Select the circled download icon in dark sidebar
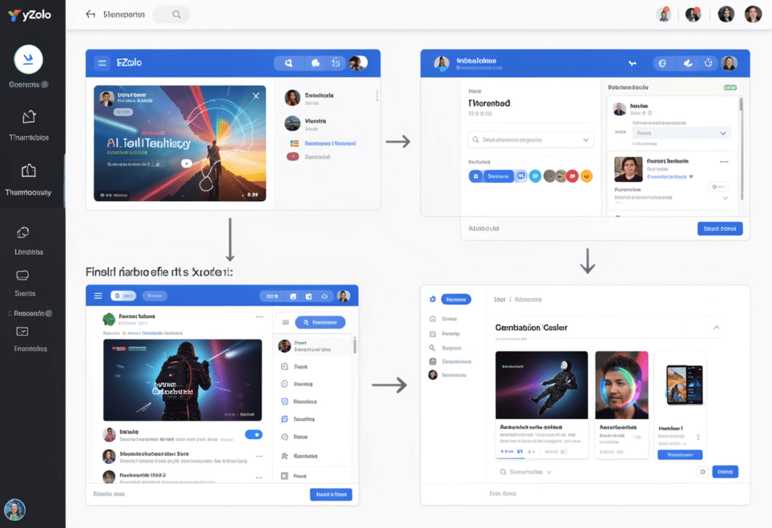The width and height of the screenshot is (772, 528). [x=27, y=58]
